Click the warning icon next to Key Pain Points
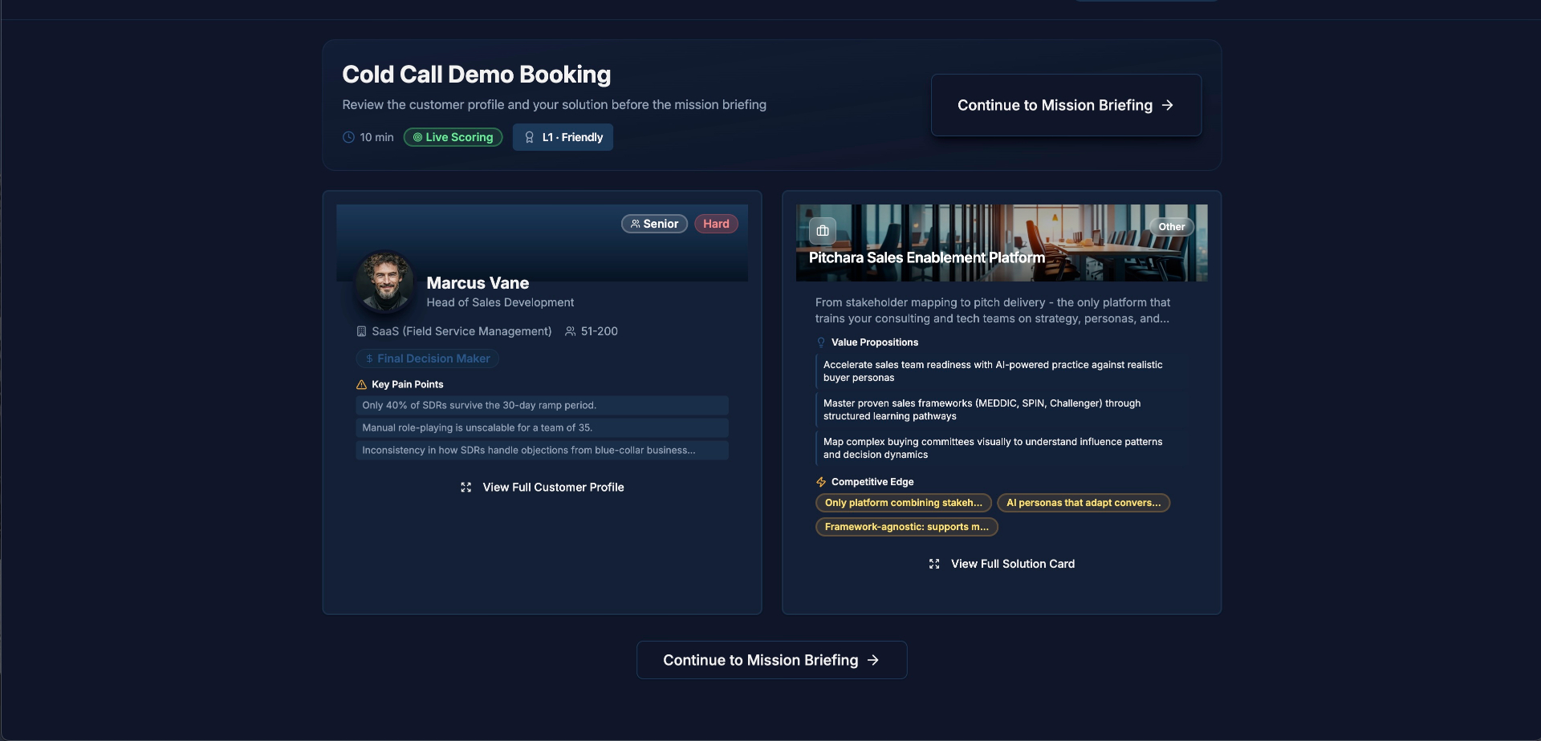This screenshot has width=1541, height=741. tap(361, 385)
